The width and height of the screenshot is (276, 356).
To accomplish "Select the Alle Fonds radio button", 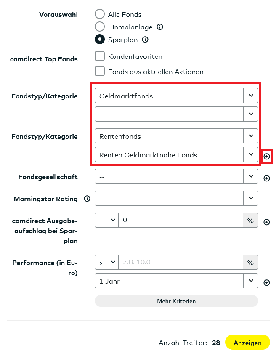I will (x=100, y=14).
